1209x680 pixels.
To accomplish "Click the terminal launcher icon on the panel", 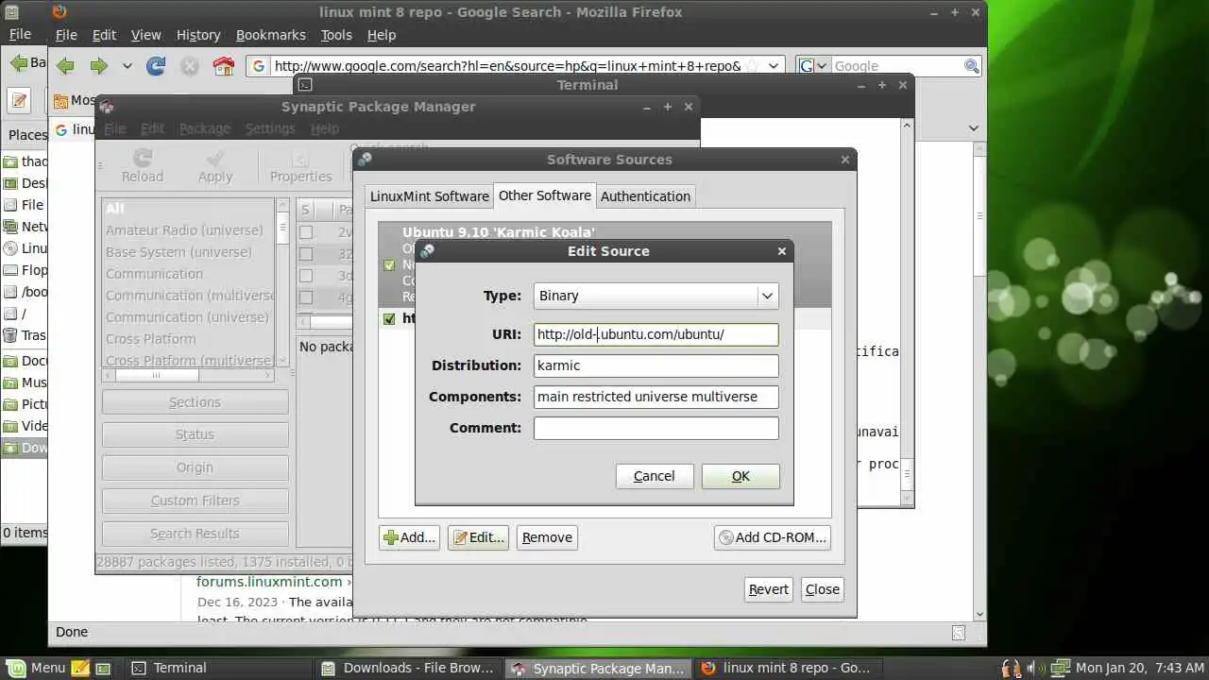I will click(x=103, y=668).
